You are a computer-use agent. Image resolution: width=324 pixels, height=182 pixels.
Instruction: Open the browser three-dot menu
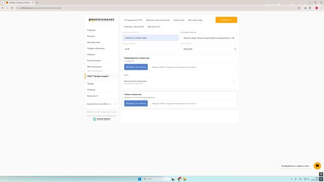coord(321,8)
